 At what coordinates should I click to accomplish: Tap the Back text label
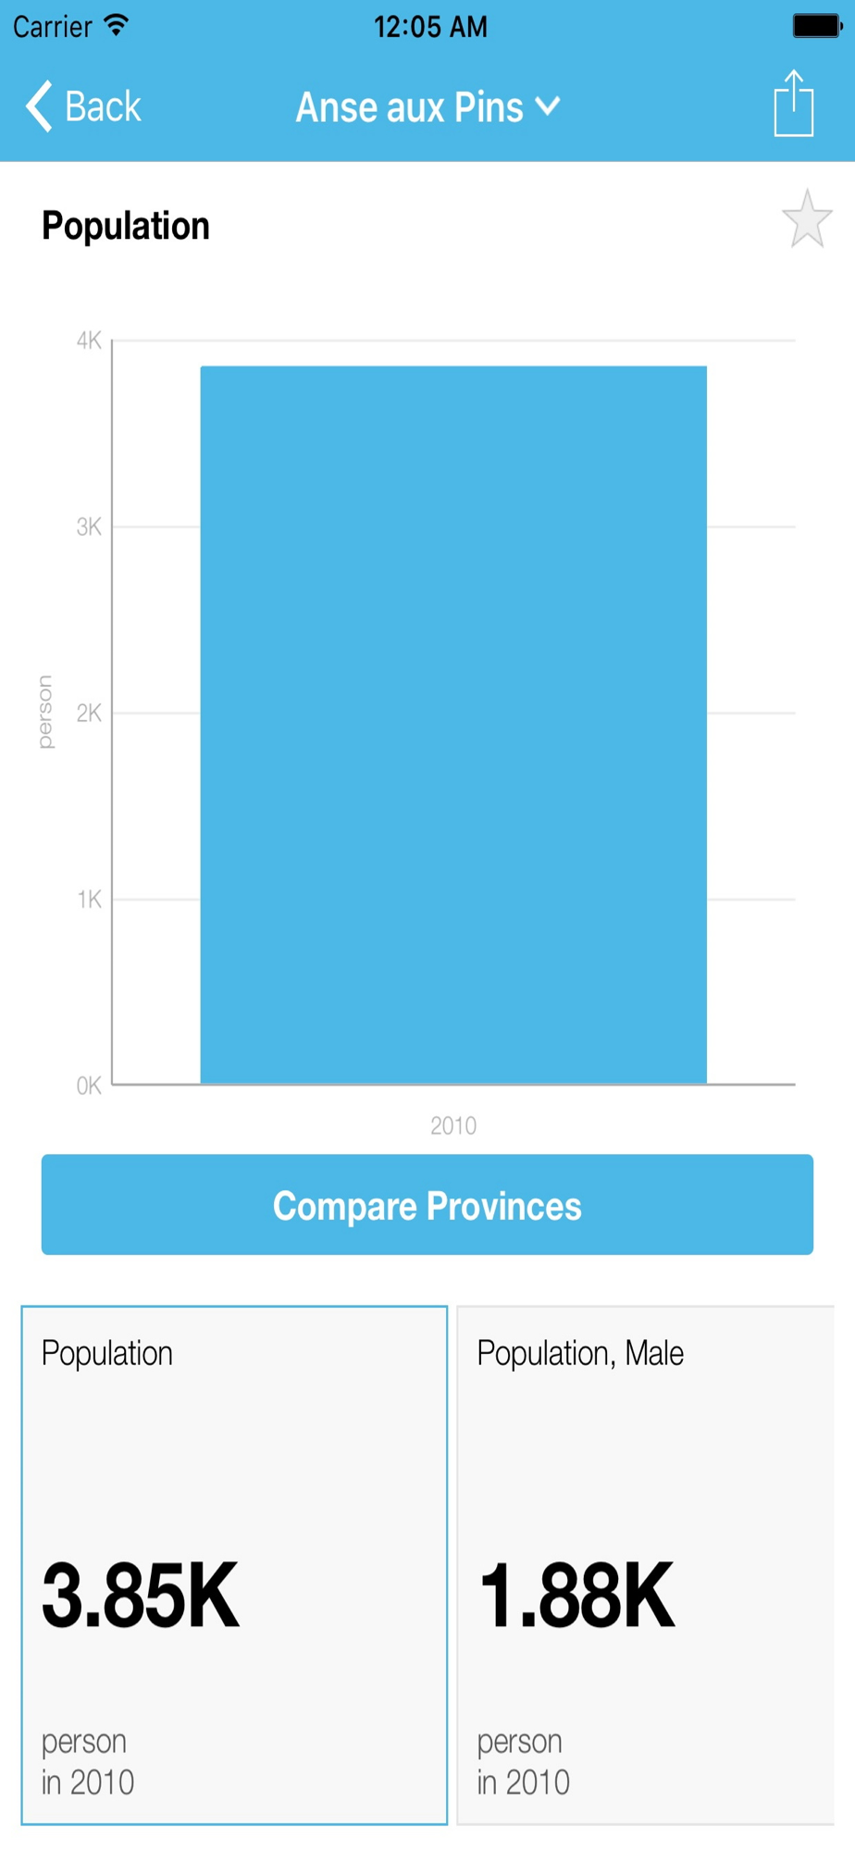point(103,106)
